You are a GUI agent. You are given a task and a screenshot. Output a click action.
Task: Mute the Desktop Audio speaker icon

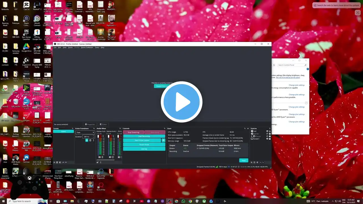click(x=100, y=157)
